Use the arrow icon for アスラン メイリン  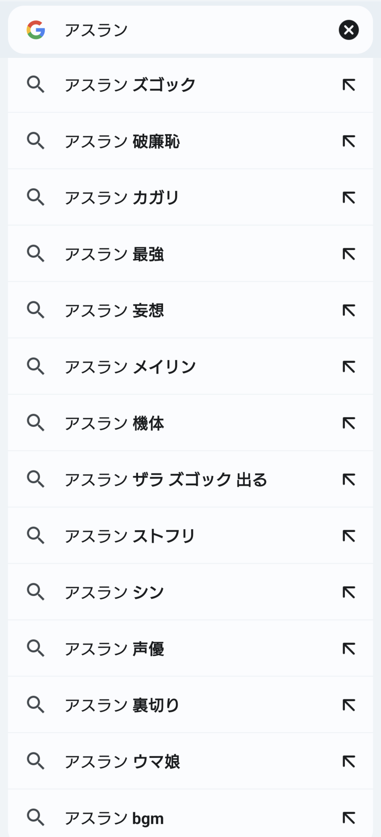[x=349, y=367]
